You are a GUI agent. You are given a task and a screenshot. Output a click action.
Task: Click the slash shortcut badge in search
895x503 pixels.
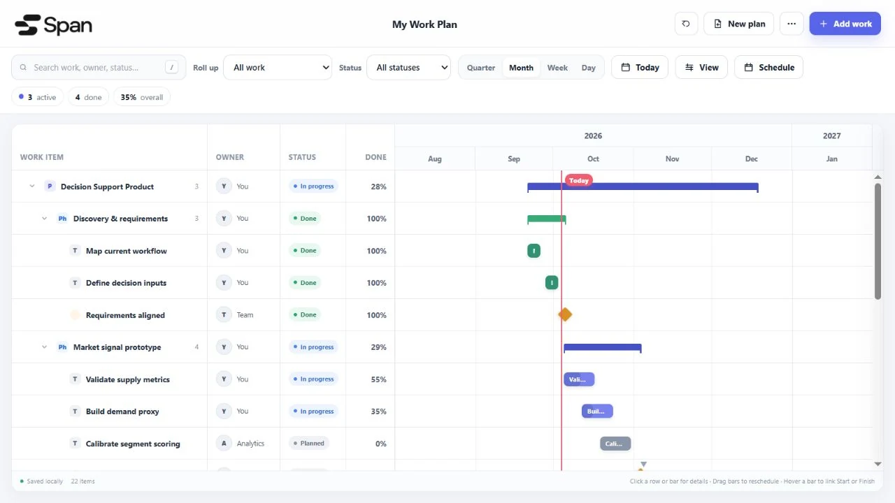(171, 68)
